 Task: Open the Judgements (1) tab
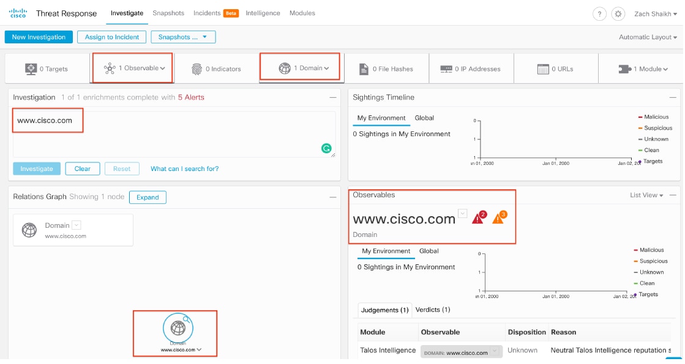point(384,310)
